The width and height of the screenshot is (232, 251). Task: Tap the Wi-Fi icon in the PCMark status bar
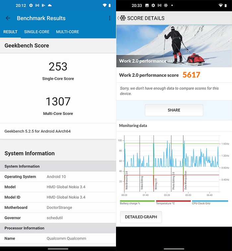click(221, 5)
